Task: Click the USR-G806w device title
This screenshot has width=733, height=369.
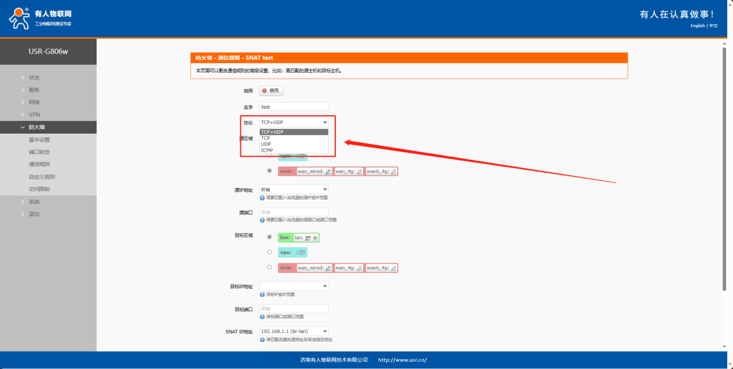Action: 48,51
